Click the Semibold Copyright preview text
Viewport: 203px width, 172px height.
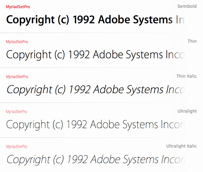click(x=95, y=20)
